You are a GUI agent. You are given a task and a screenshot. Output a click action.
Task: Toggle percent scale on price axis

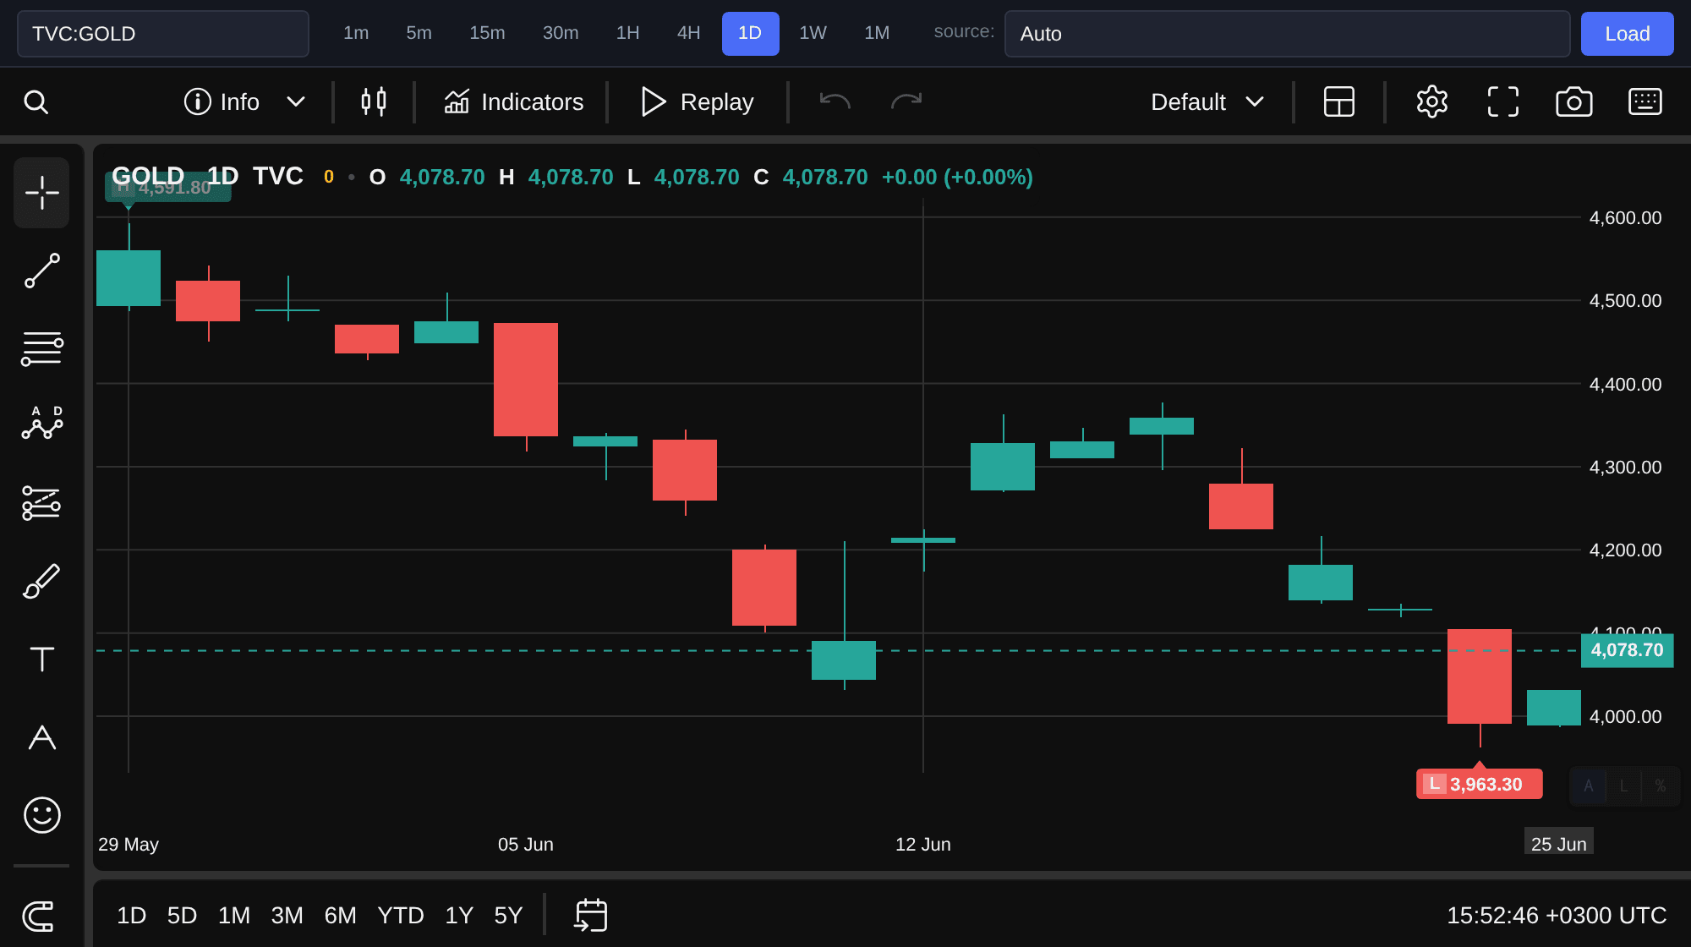pyautogui.click(x=1661, y=786)
